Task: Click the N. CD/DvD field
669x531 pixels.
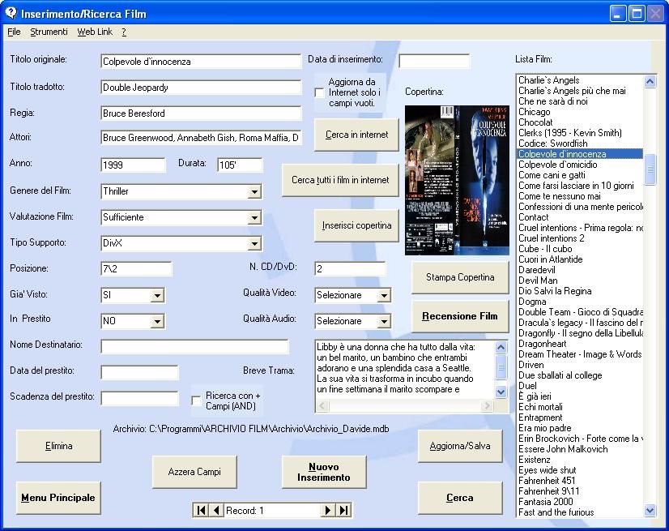Action: [x=349, y=269]
